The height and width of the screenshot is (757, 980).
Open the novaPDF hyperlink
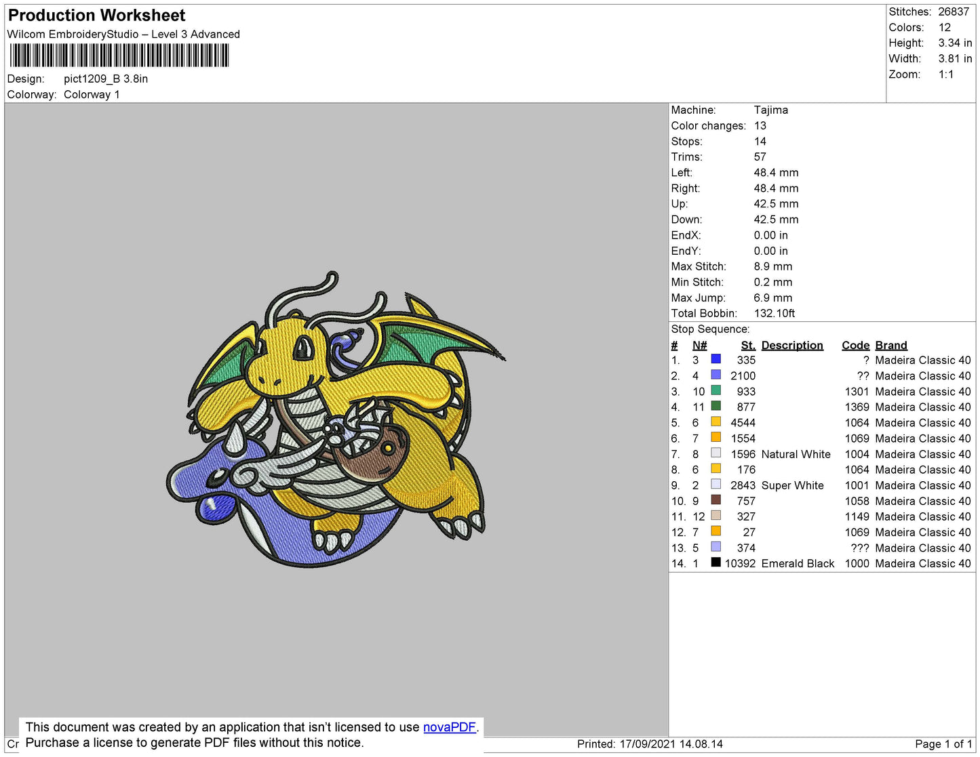tap(449, 727)
